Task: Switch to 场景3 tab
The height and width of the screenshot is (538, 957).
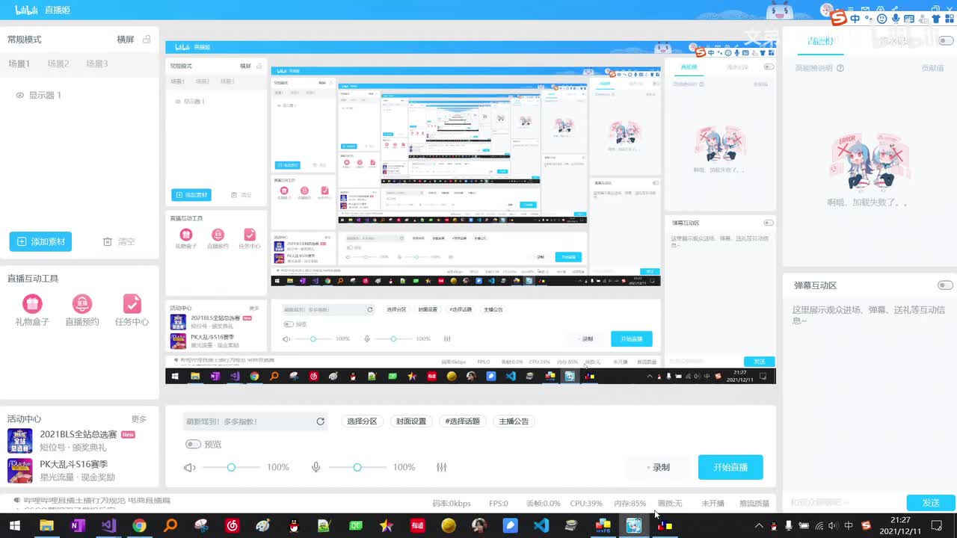Action: pos(96,64)
